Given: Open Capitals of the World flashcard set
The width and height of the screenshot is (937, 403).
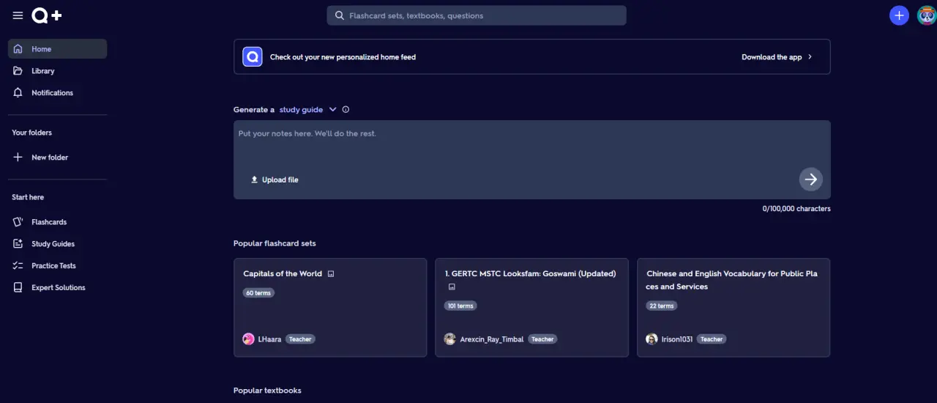Looking at the screenshot, I should (x=283, y=274).
